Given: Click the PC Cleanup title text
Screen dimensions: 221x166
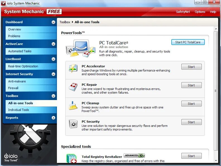Looking at the screenshot, I should point(90,103).
